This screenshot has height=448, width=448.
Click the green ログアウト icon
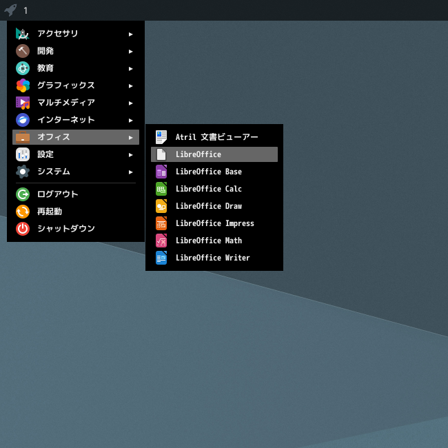click(23, 194)
